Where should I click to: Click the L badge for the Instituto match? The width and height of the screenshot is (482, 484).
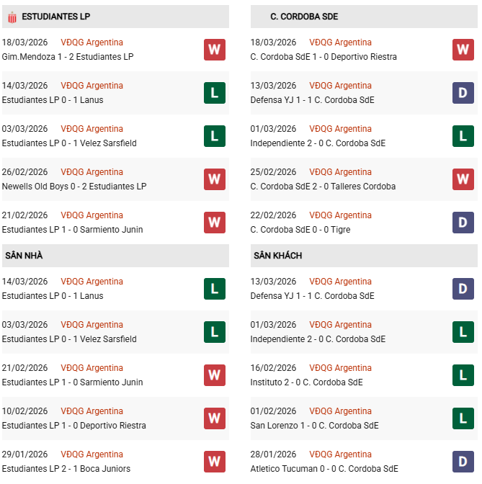click(x=463, y=375)
